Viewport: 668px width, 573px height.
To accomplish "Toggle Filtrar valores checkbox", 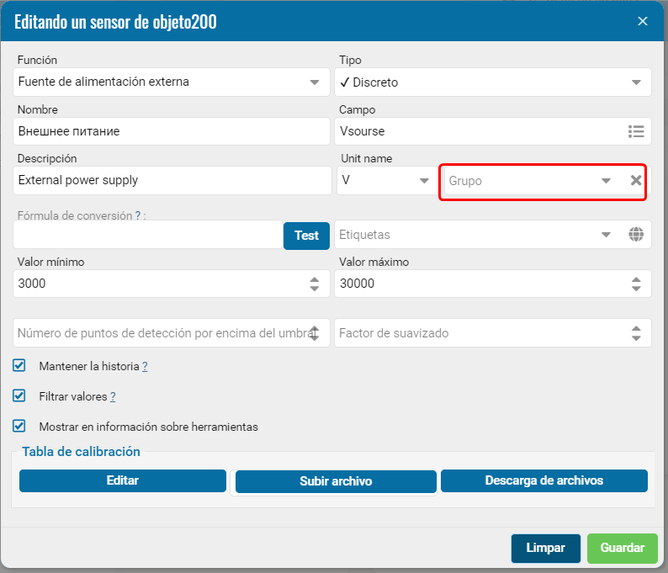I will 19,395.
